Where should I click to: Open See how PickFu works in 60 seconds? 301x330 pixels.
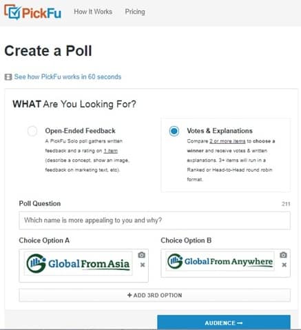tap(68, 76)
